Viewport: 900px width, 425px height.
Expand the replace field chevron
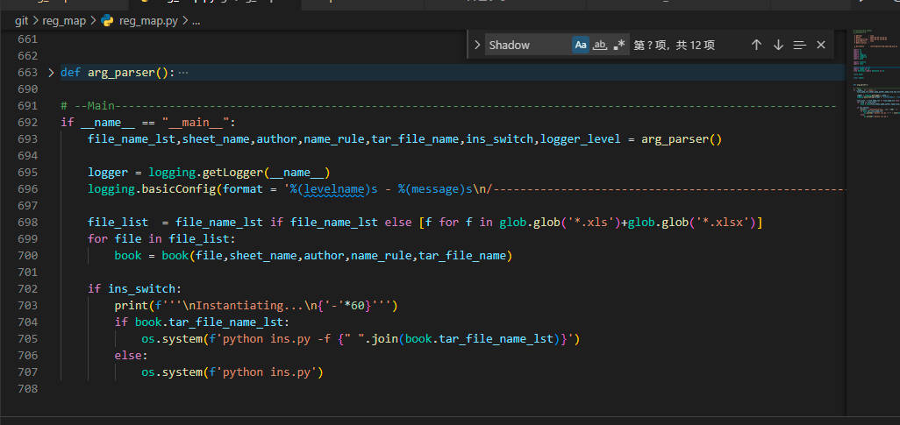pos(476,45)
